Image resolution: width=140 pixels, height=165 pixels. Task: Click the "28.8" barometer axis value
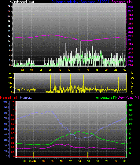pyautogui.click(x=131, y=7)
